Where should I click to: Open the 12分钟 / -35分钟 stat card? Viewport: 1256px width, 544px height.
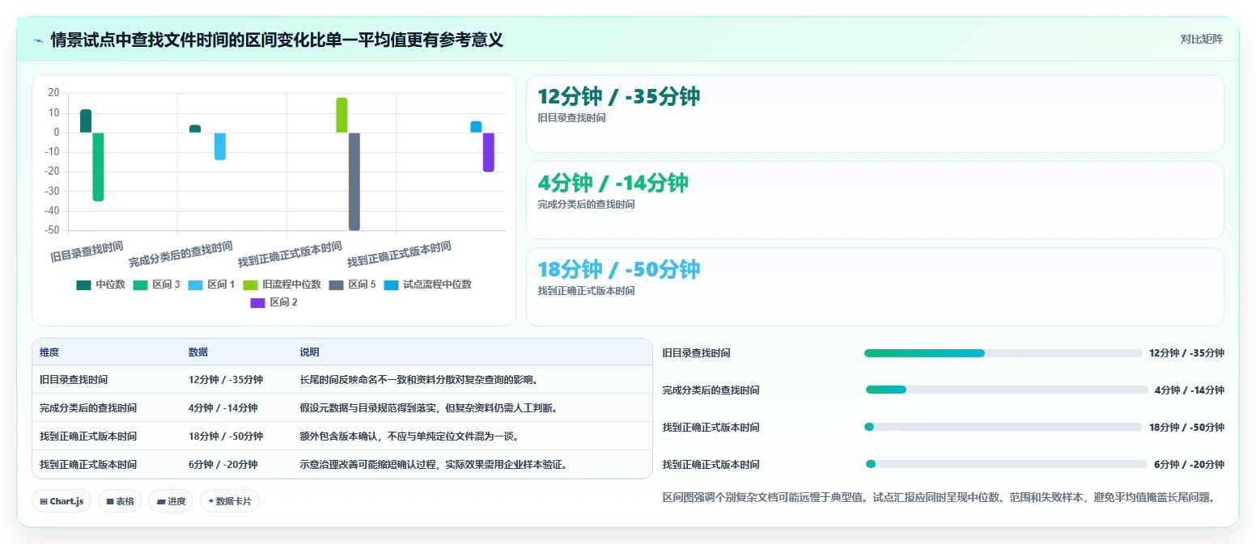tap(875, 113)
